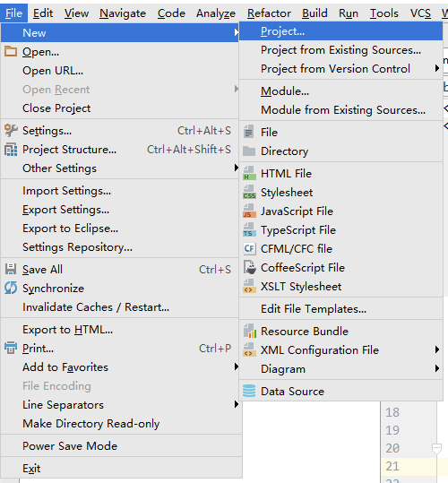
Task: Click the Data Source database icon
Action: [249, 391]
